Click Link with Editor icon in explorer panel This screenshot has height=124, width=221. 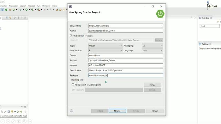point(10,18)
